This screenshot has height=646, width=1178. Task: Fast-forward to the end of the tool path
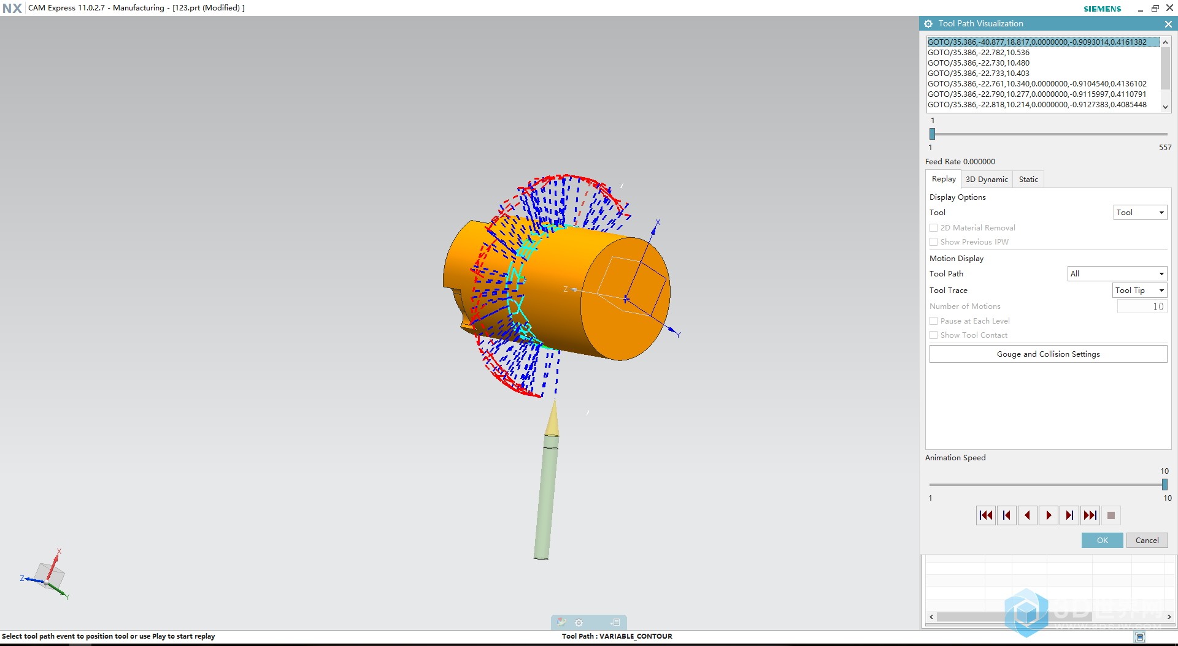pyautogui.click(x=1090, y=515)
